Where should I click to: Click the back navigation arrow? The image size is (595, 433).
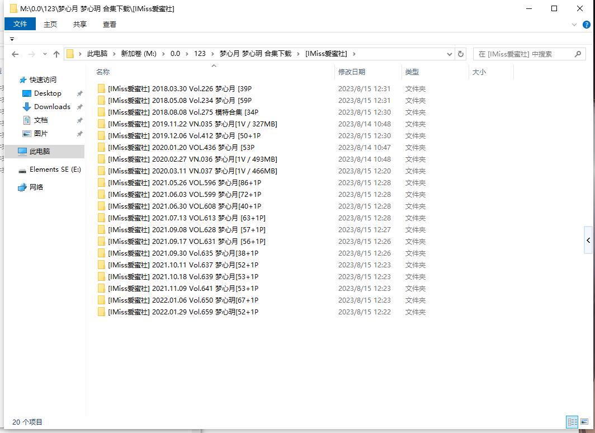pos(15,54)
